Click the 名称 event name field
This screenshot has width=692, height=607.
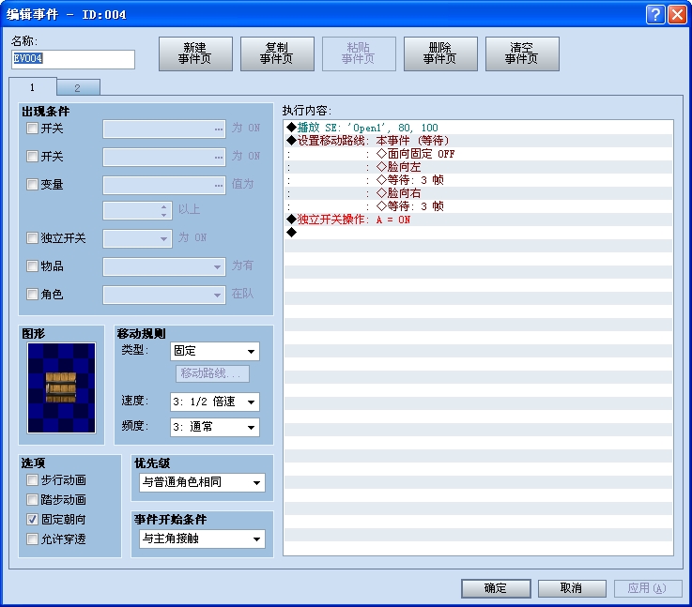(72, 60)
